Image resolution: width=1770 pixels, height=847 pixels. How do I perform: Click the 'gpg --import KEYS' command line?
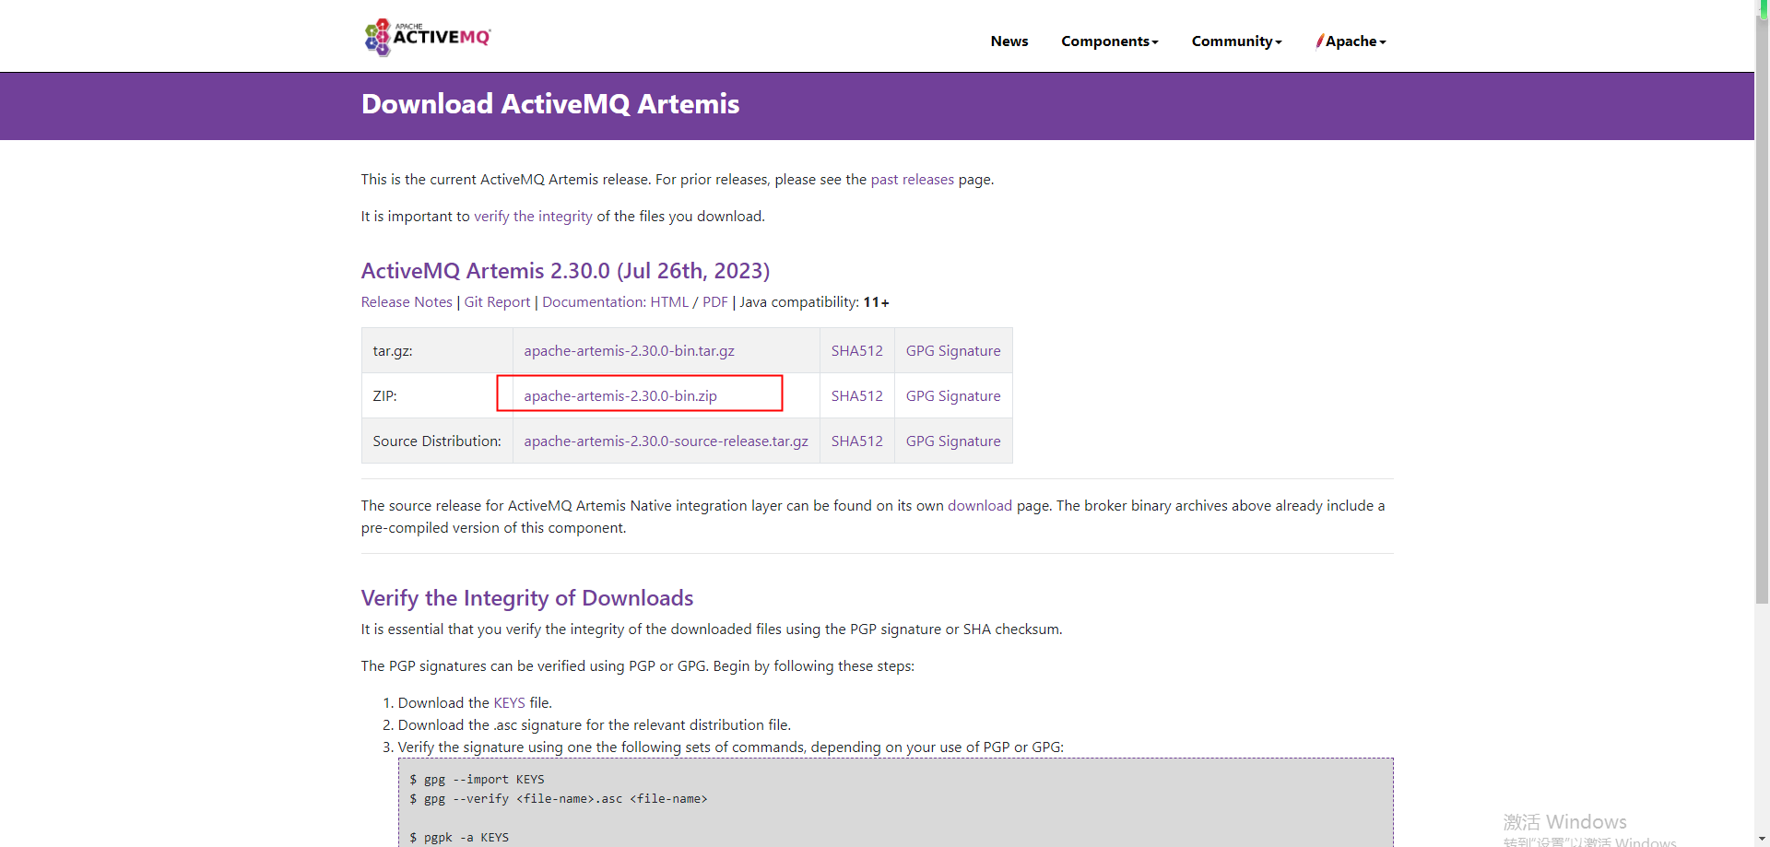click(x=477, y=780)
